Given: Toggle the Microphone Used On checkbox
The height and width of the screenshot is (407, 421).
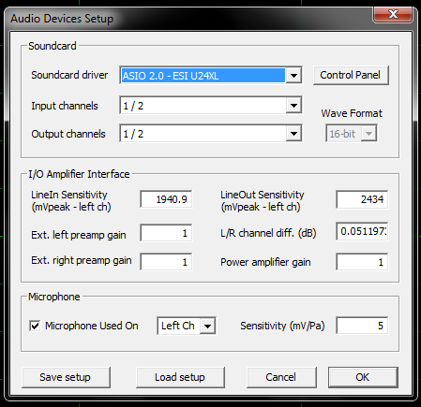Looking at the screenshot, I should point(35,326).
